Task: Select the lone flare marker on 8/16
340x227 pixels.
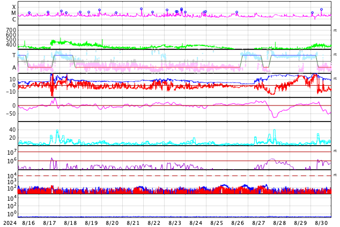Action: tap(29, 13)
